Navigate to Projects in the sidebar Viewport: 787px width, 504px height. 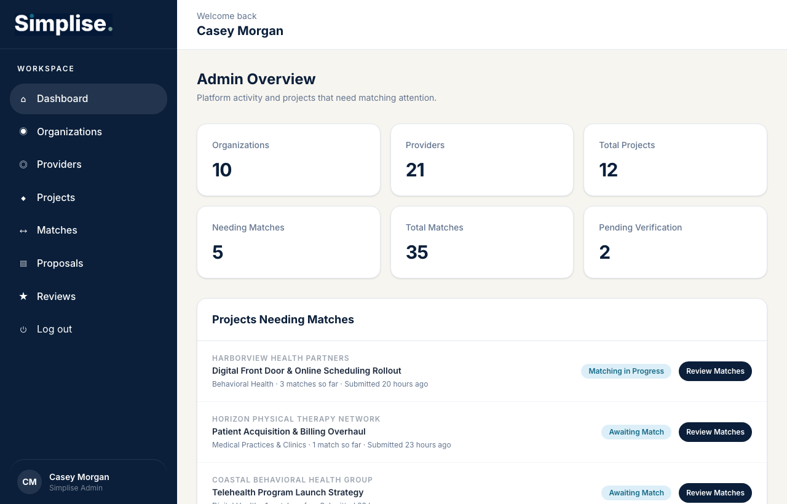[89, 198]
